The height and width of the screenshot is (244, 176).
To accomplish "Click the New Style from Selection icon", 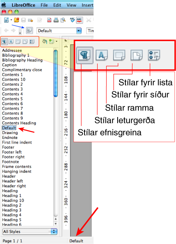I will coord(51,42).
